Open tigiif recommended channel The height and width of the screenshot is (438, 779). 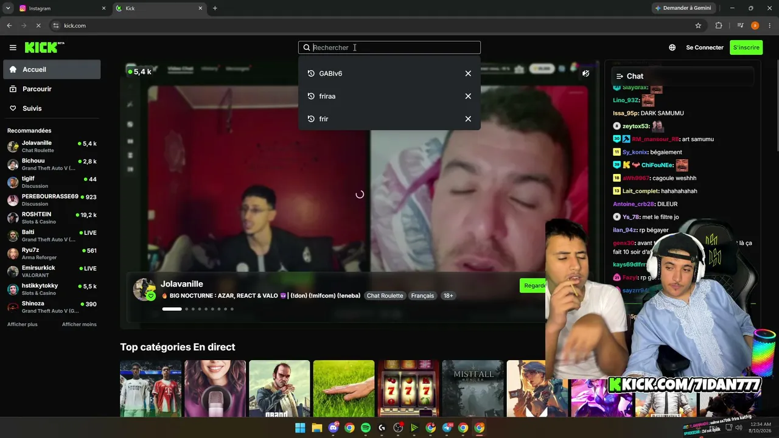pyautogui.click(x=52, y=182)
